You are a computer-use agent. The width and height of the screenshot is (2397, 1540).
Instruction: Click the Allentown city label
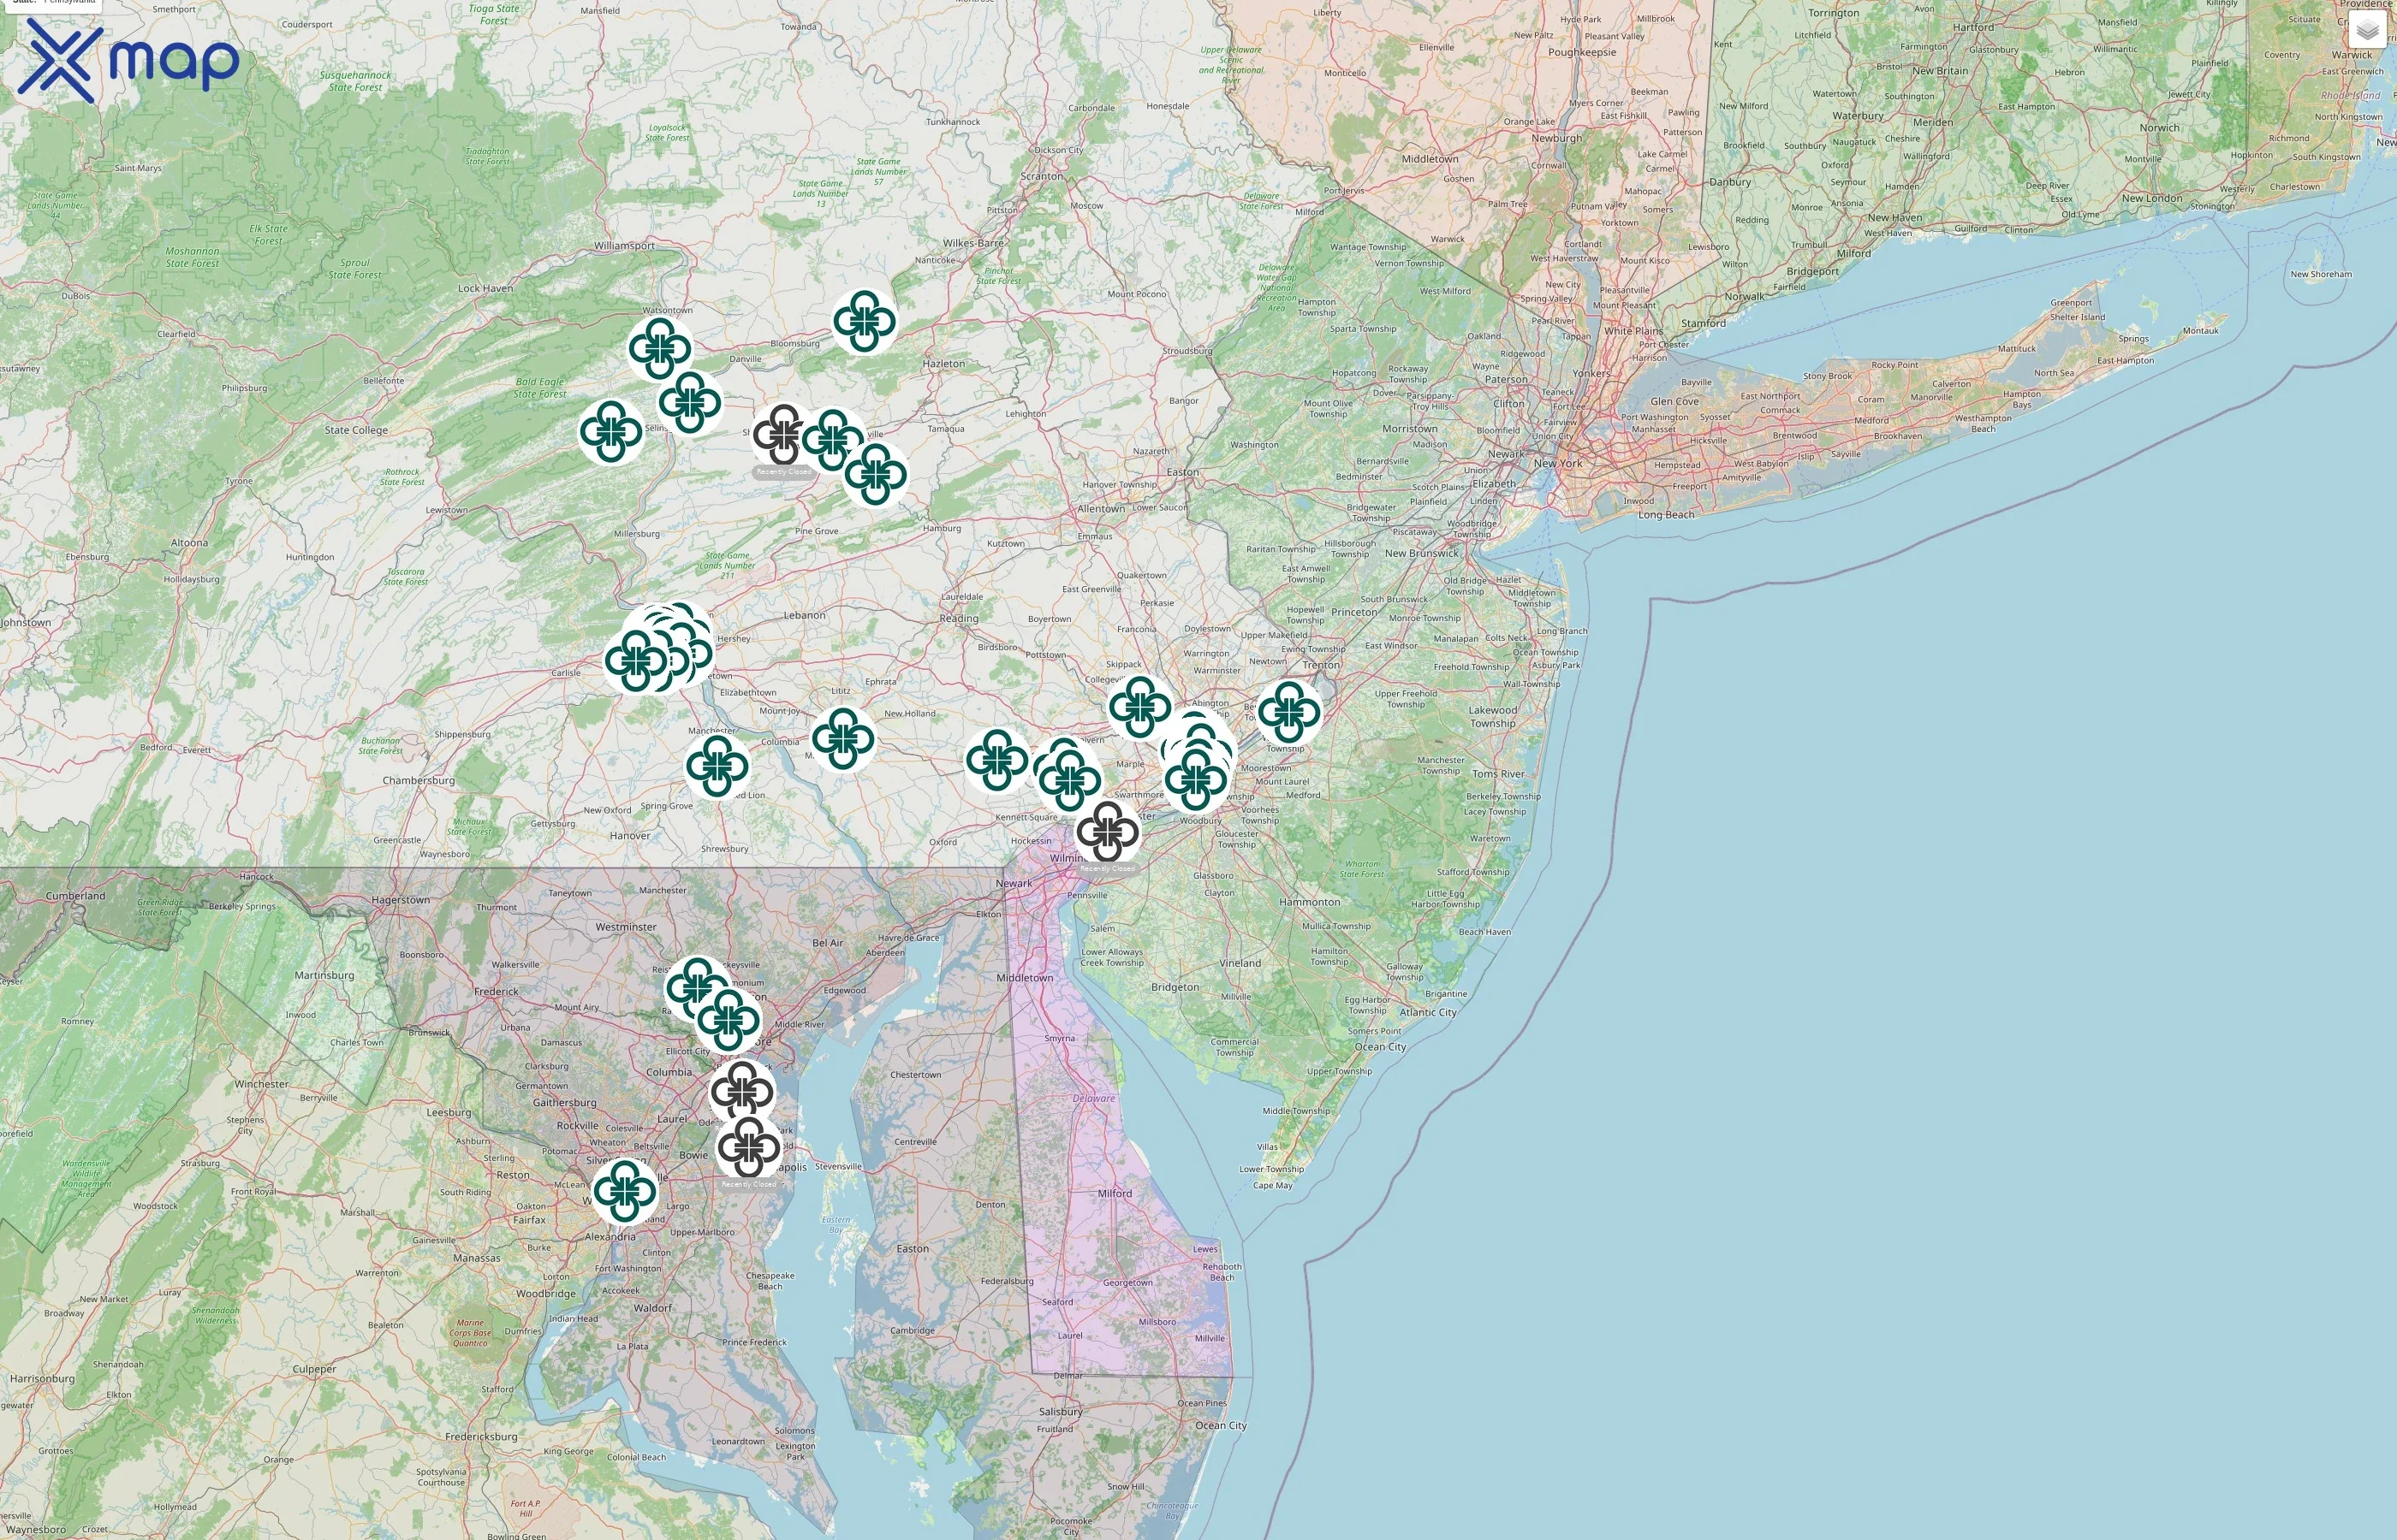coord(1100,509)
